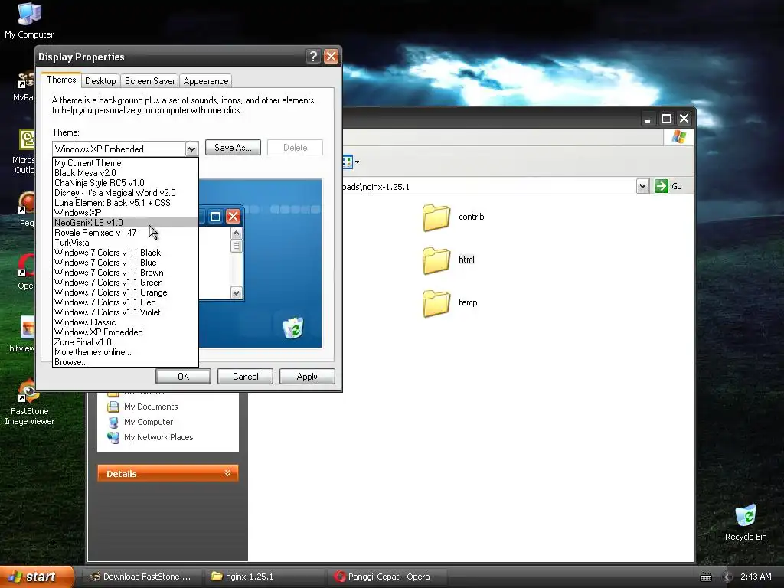Click scroll down arrow in preview window
Screen dimensions: 784x588
(x=236, y=293)
